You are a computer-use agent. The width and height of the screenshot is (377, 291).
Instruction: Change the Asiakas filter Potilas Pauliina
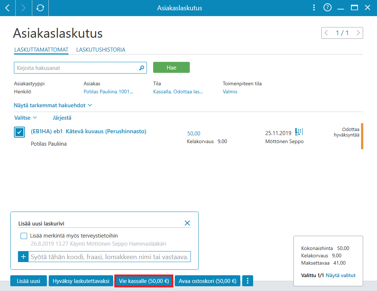(x=108, y=92)
